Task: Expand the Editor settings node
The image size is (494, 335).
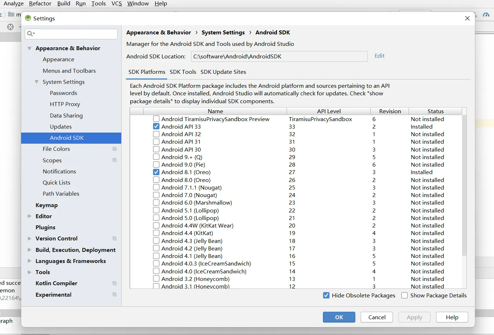Action: coord(29,216)
